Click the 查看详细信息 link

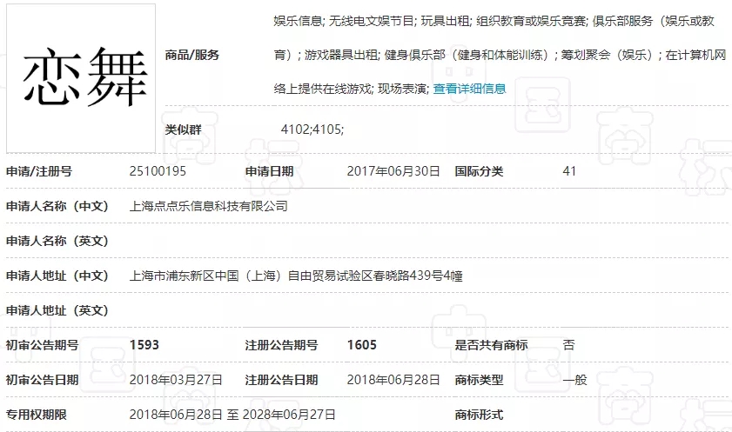469,89
